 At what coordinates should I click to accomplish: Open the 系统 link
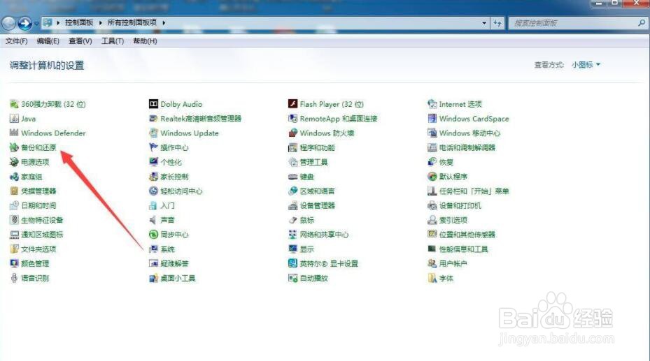[167, 249]
